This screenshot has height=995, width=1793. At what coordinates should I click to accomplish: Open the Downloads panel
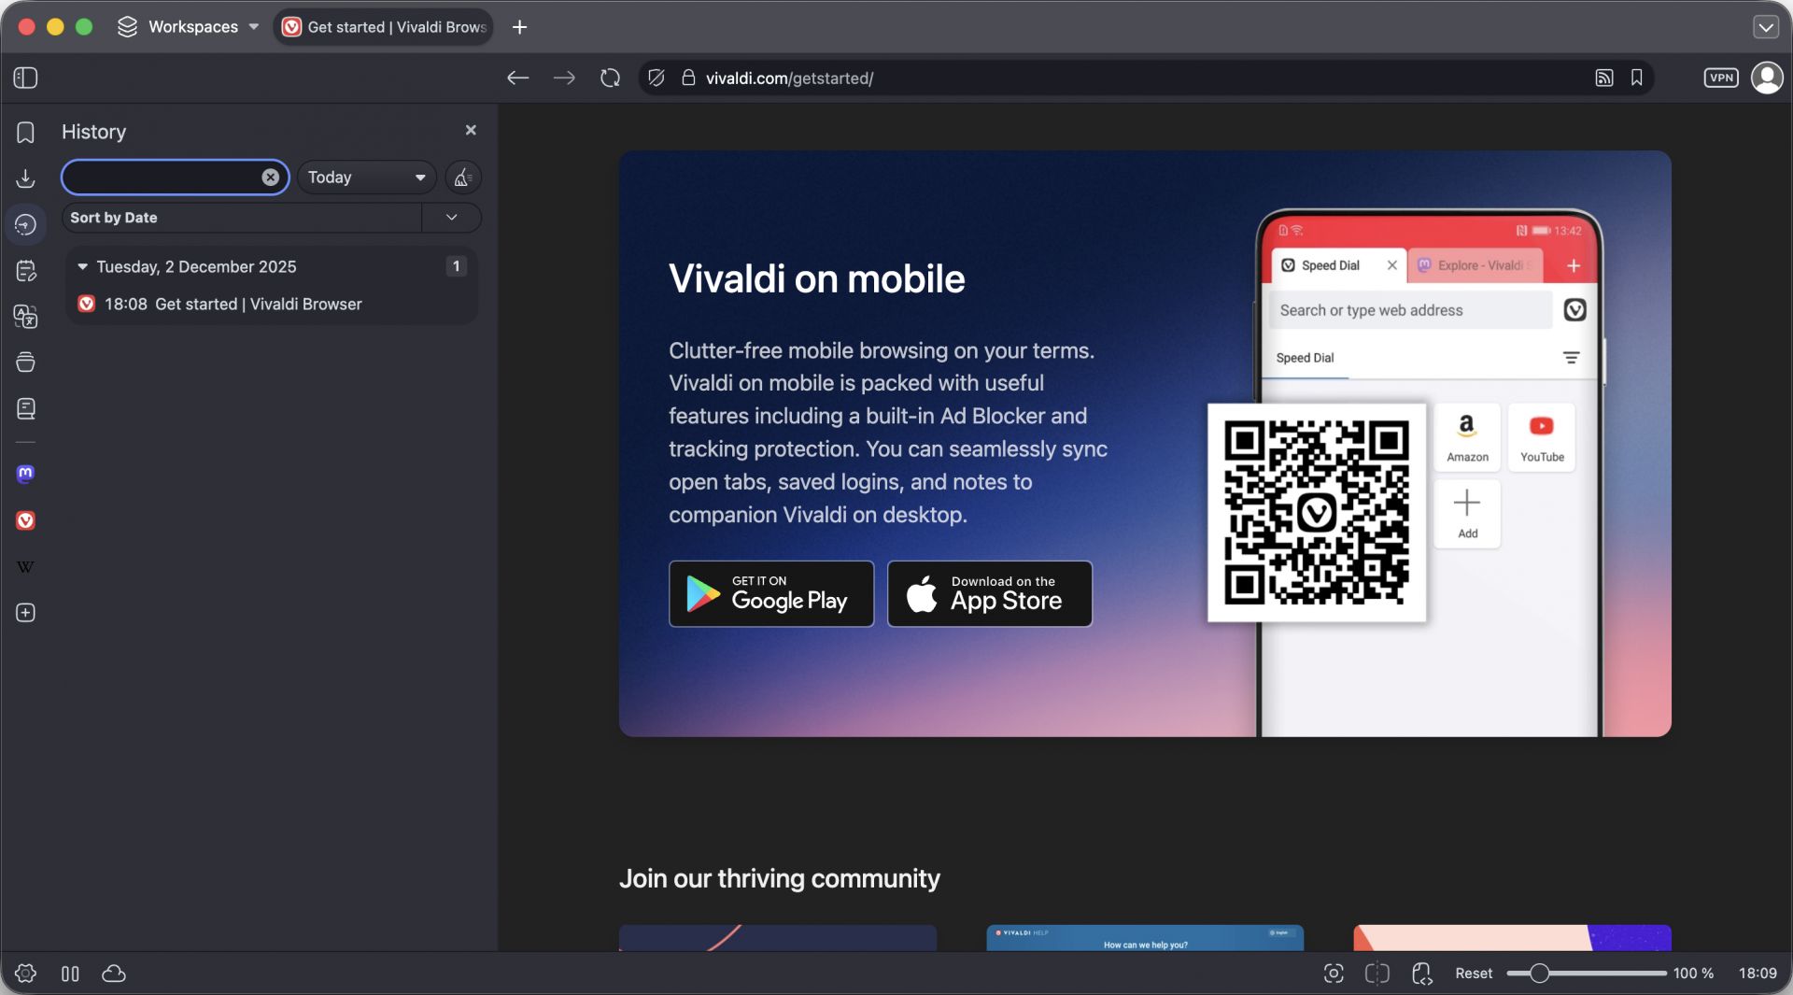[25, 178]
